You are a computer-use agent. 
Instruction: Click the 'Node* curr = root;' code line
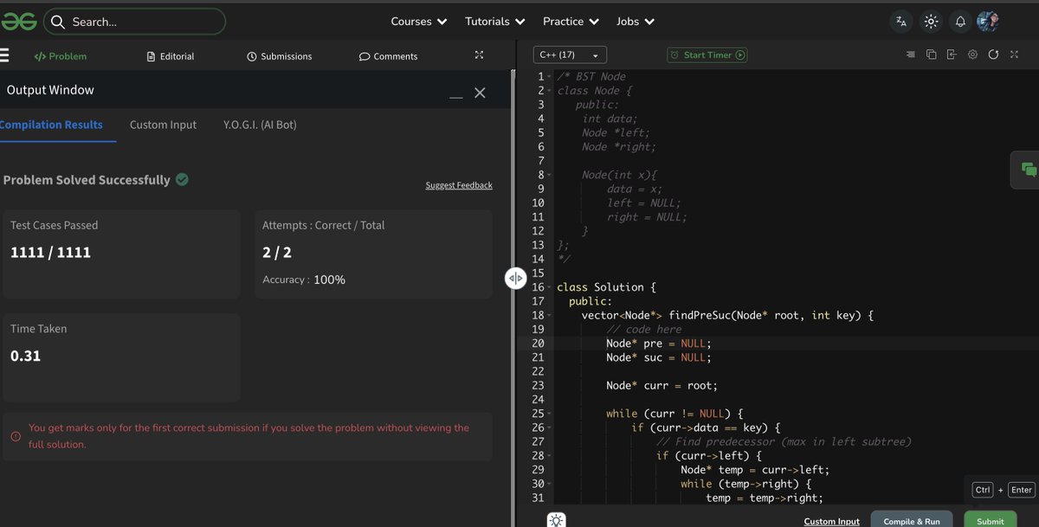(661, 385)
